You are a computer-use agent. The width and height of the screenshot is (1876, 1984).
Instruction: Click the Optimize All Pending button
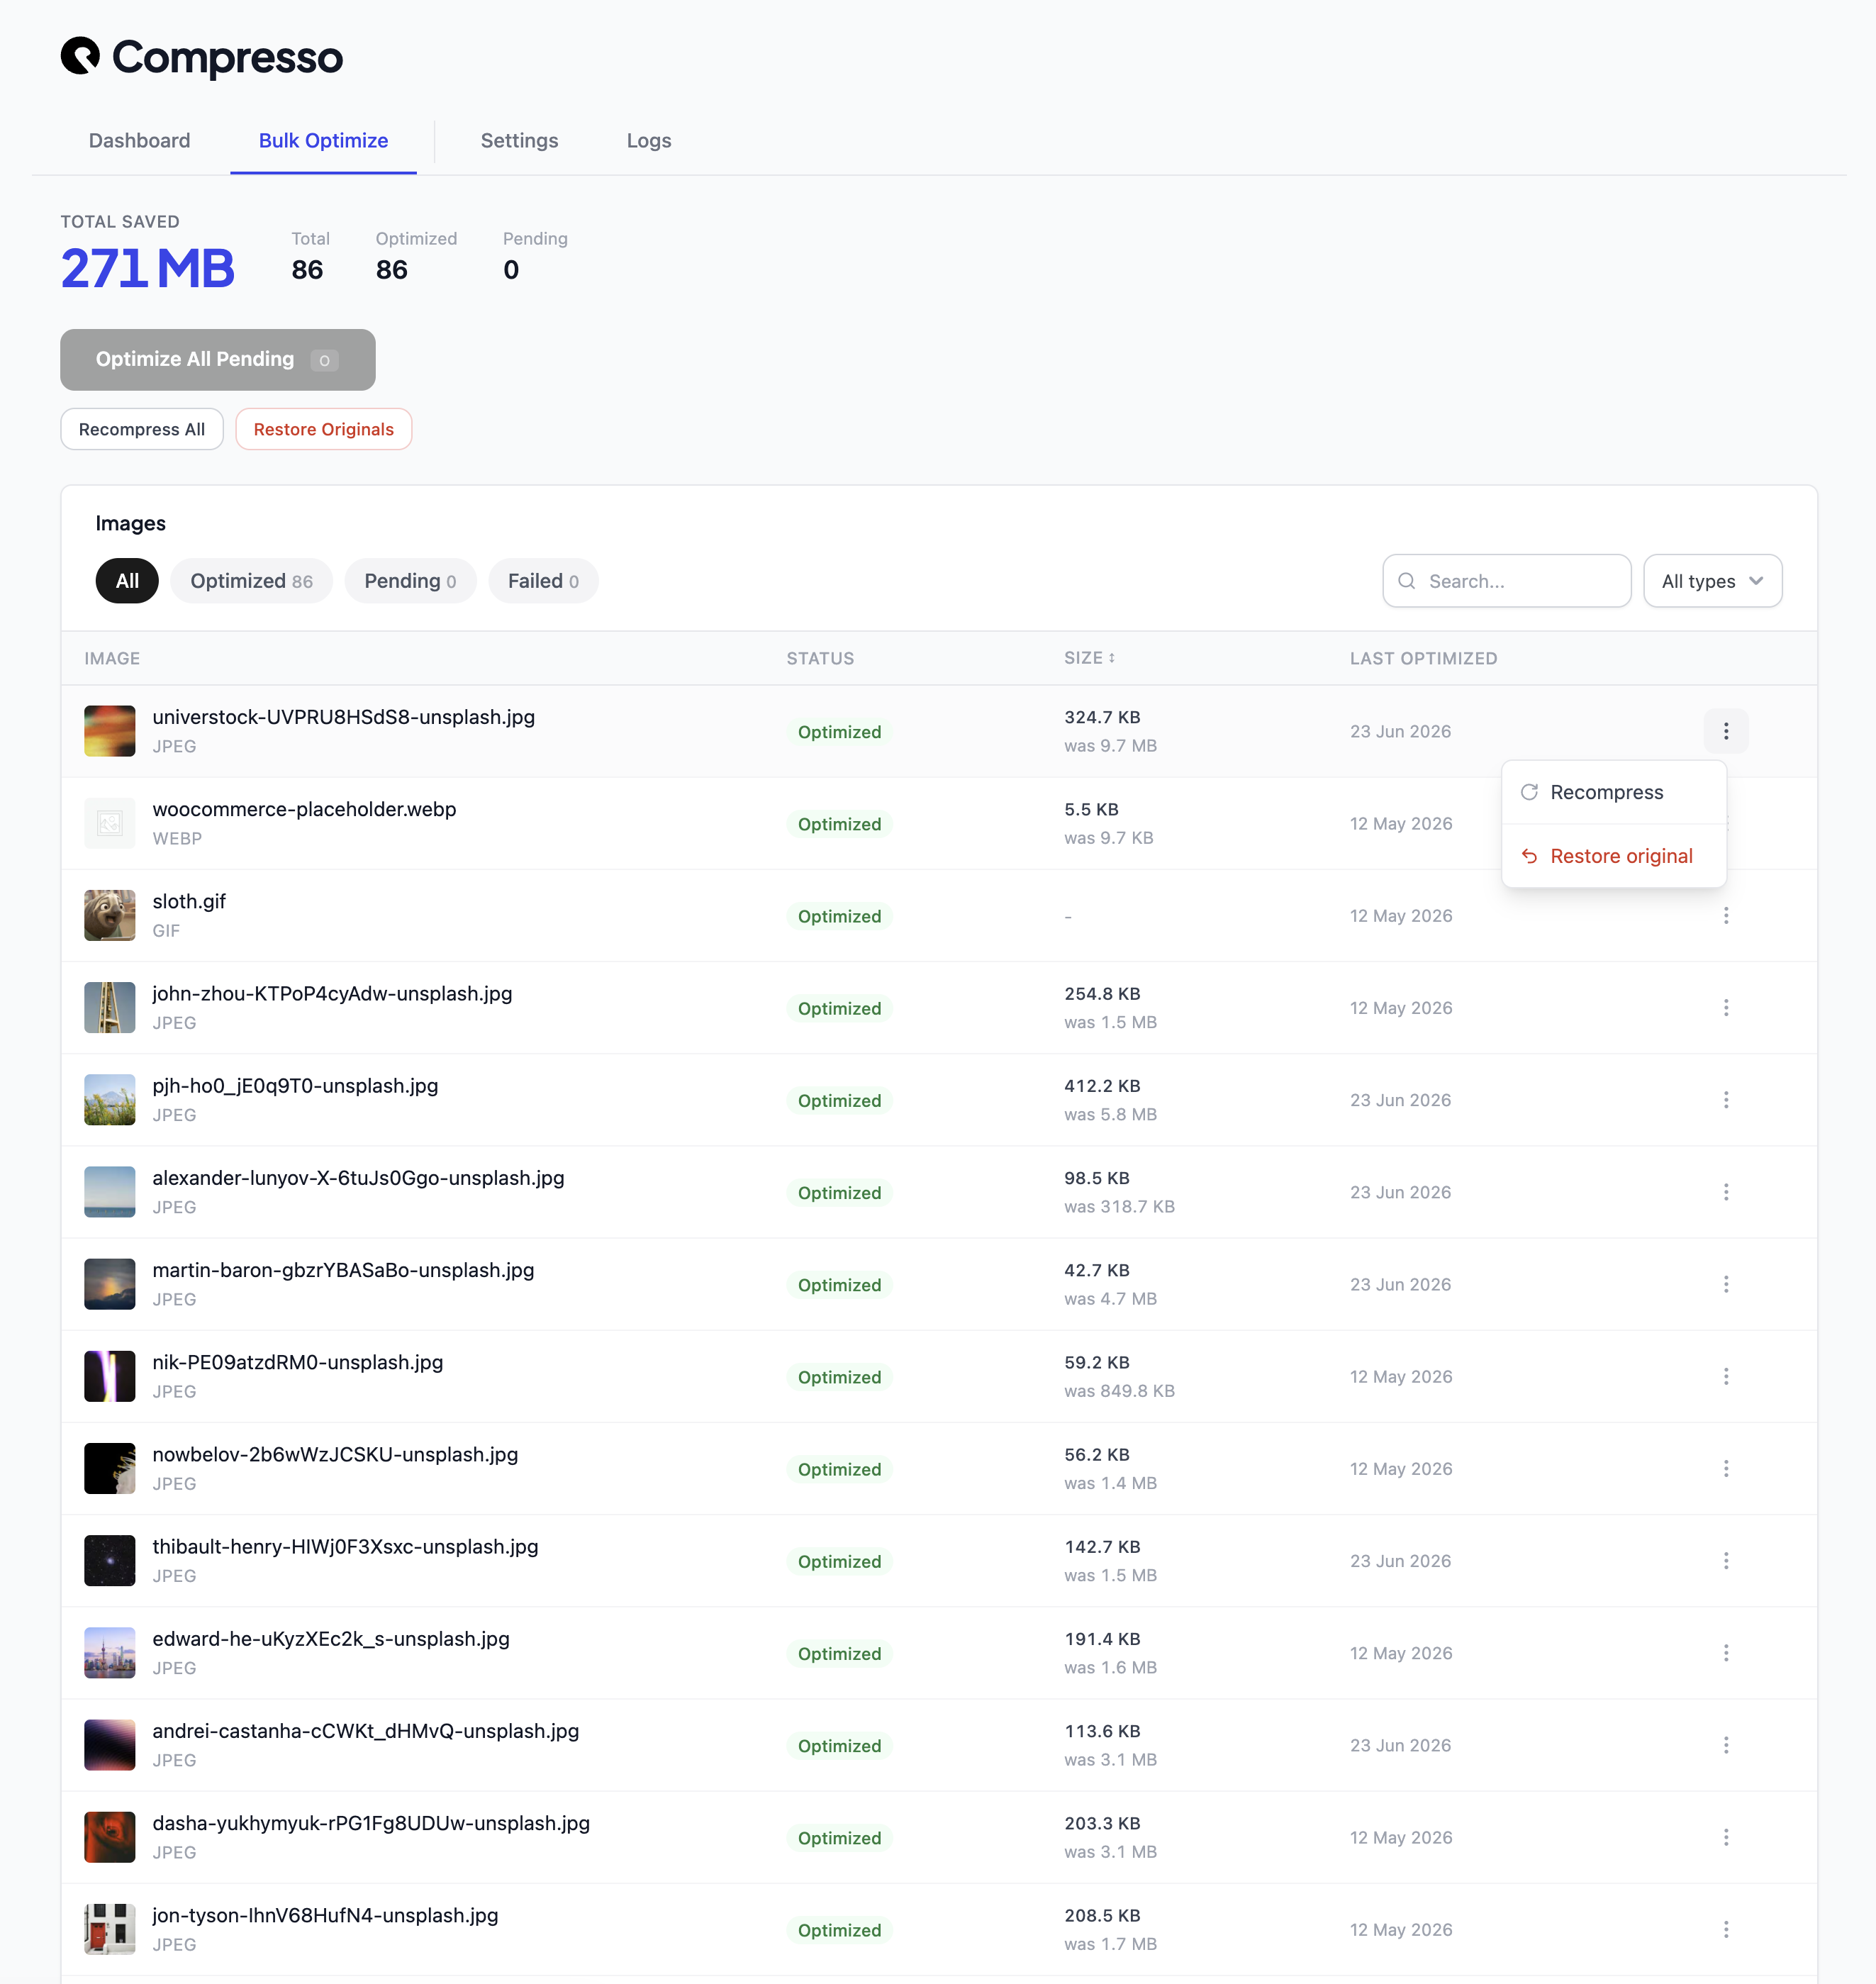pyautogui.click(x=217, y=359)
